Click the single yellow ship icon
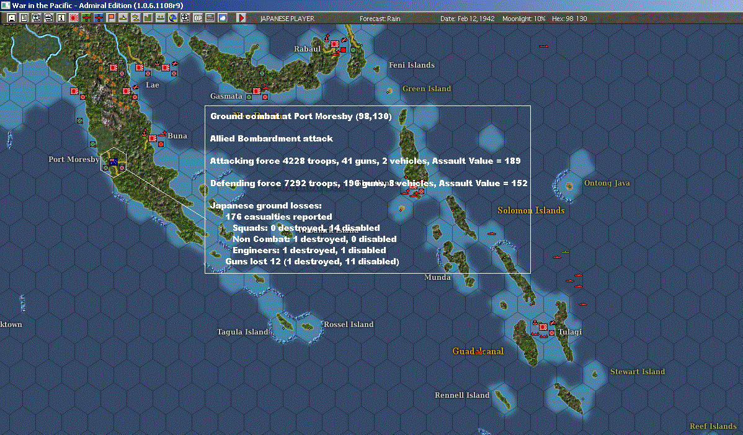The width and height of the screenshot is (743, 435). [x=123, y=18]
